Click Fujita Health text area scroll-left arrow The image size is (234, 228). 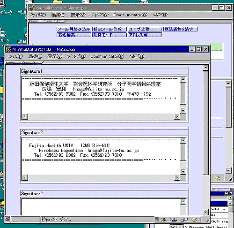tap(25, 178)
